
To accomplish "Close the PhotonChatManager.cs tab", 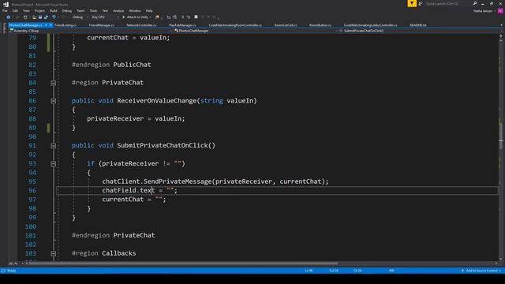I will click(x=50, y=25).
